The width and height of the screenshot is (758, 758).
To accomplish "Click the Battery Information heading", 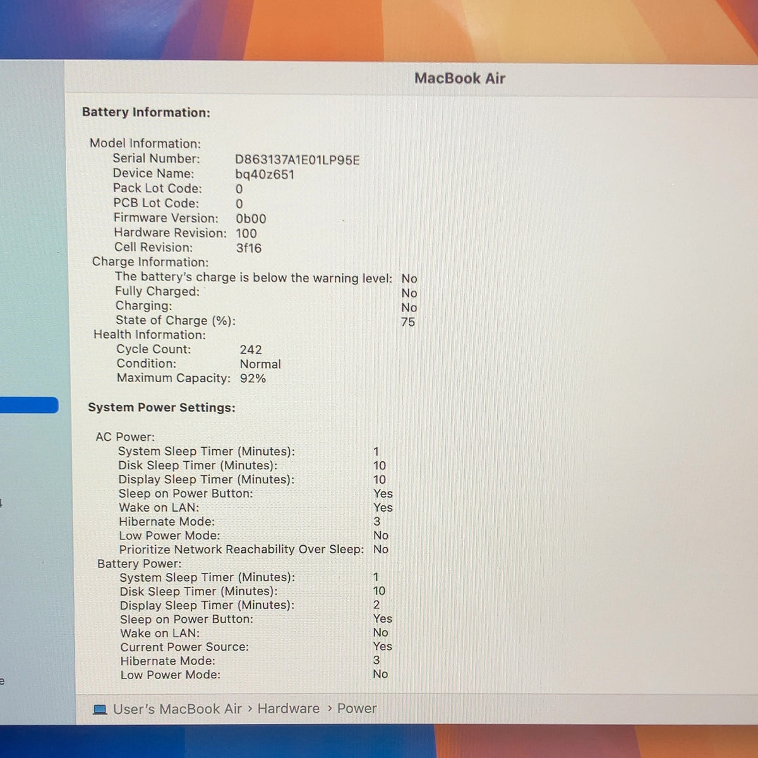I will click(146, 112).
